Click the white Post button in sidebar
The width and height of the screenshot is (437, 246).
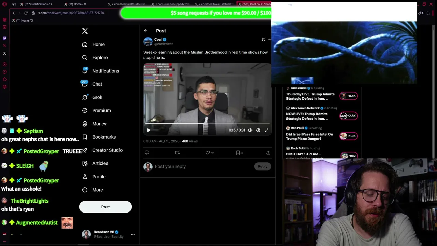(x=105, y=207)
